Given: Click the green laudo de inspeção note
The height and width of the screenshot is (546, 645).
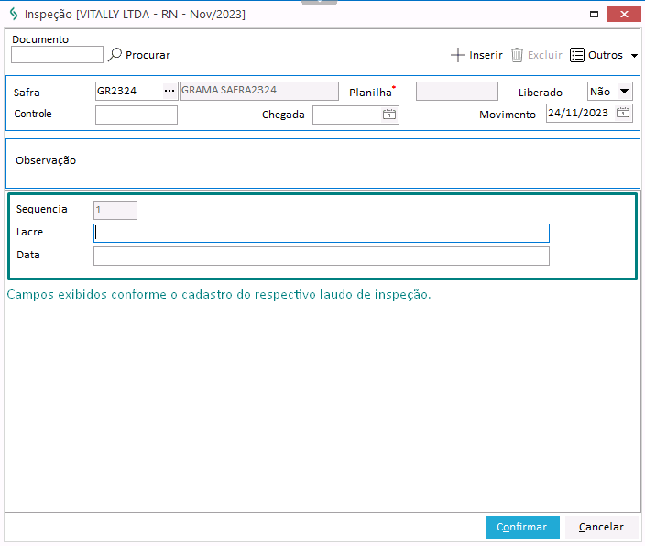Looking at the screenshot, I should (219, 295).
